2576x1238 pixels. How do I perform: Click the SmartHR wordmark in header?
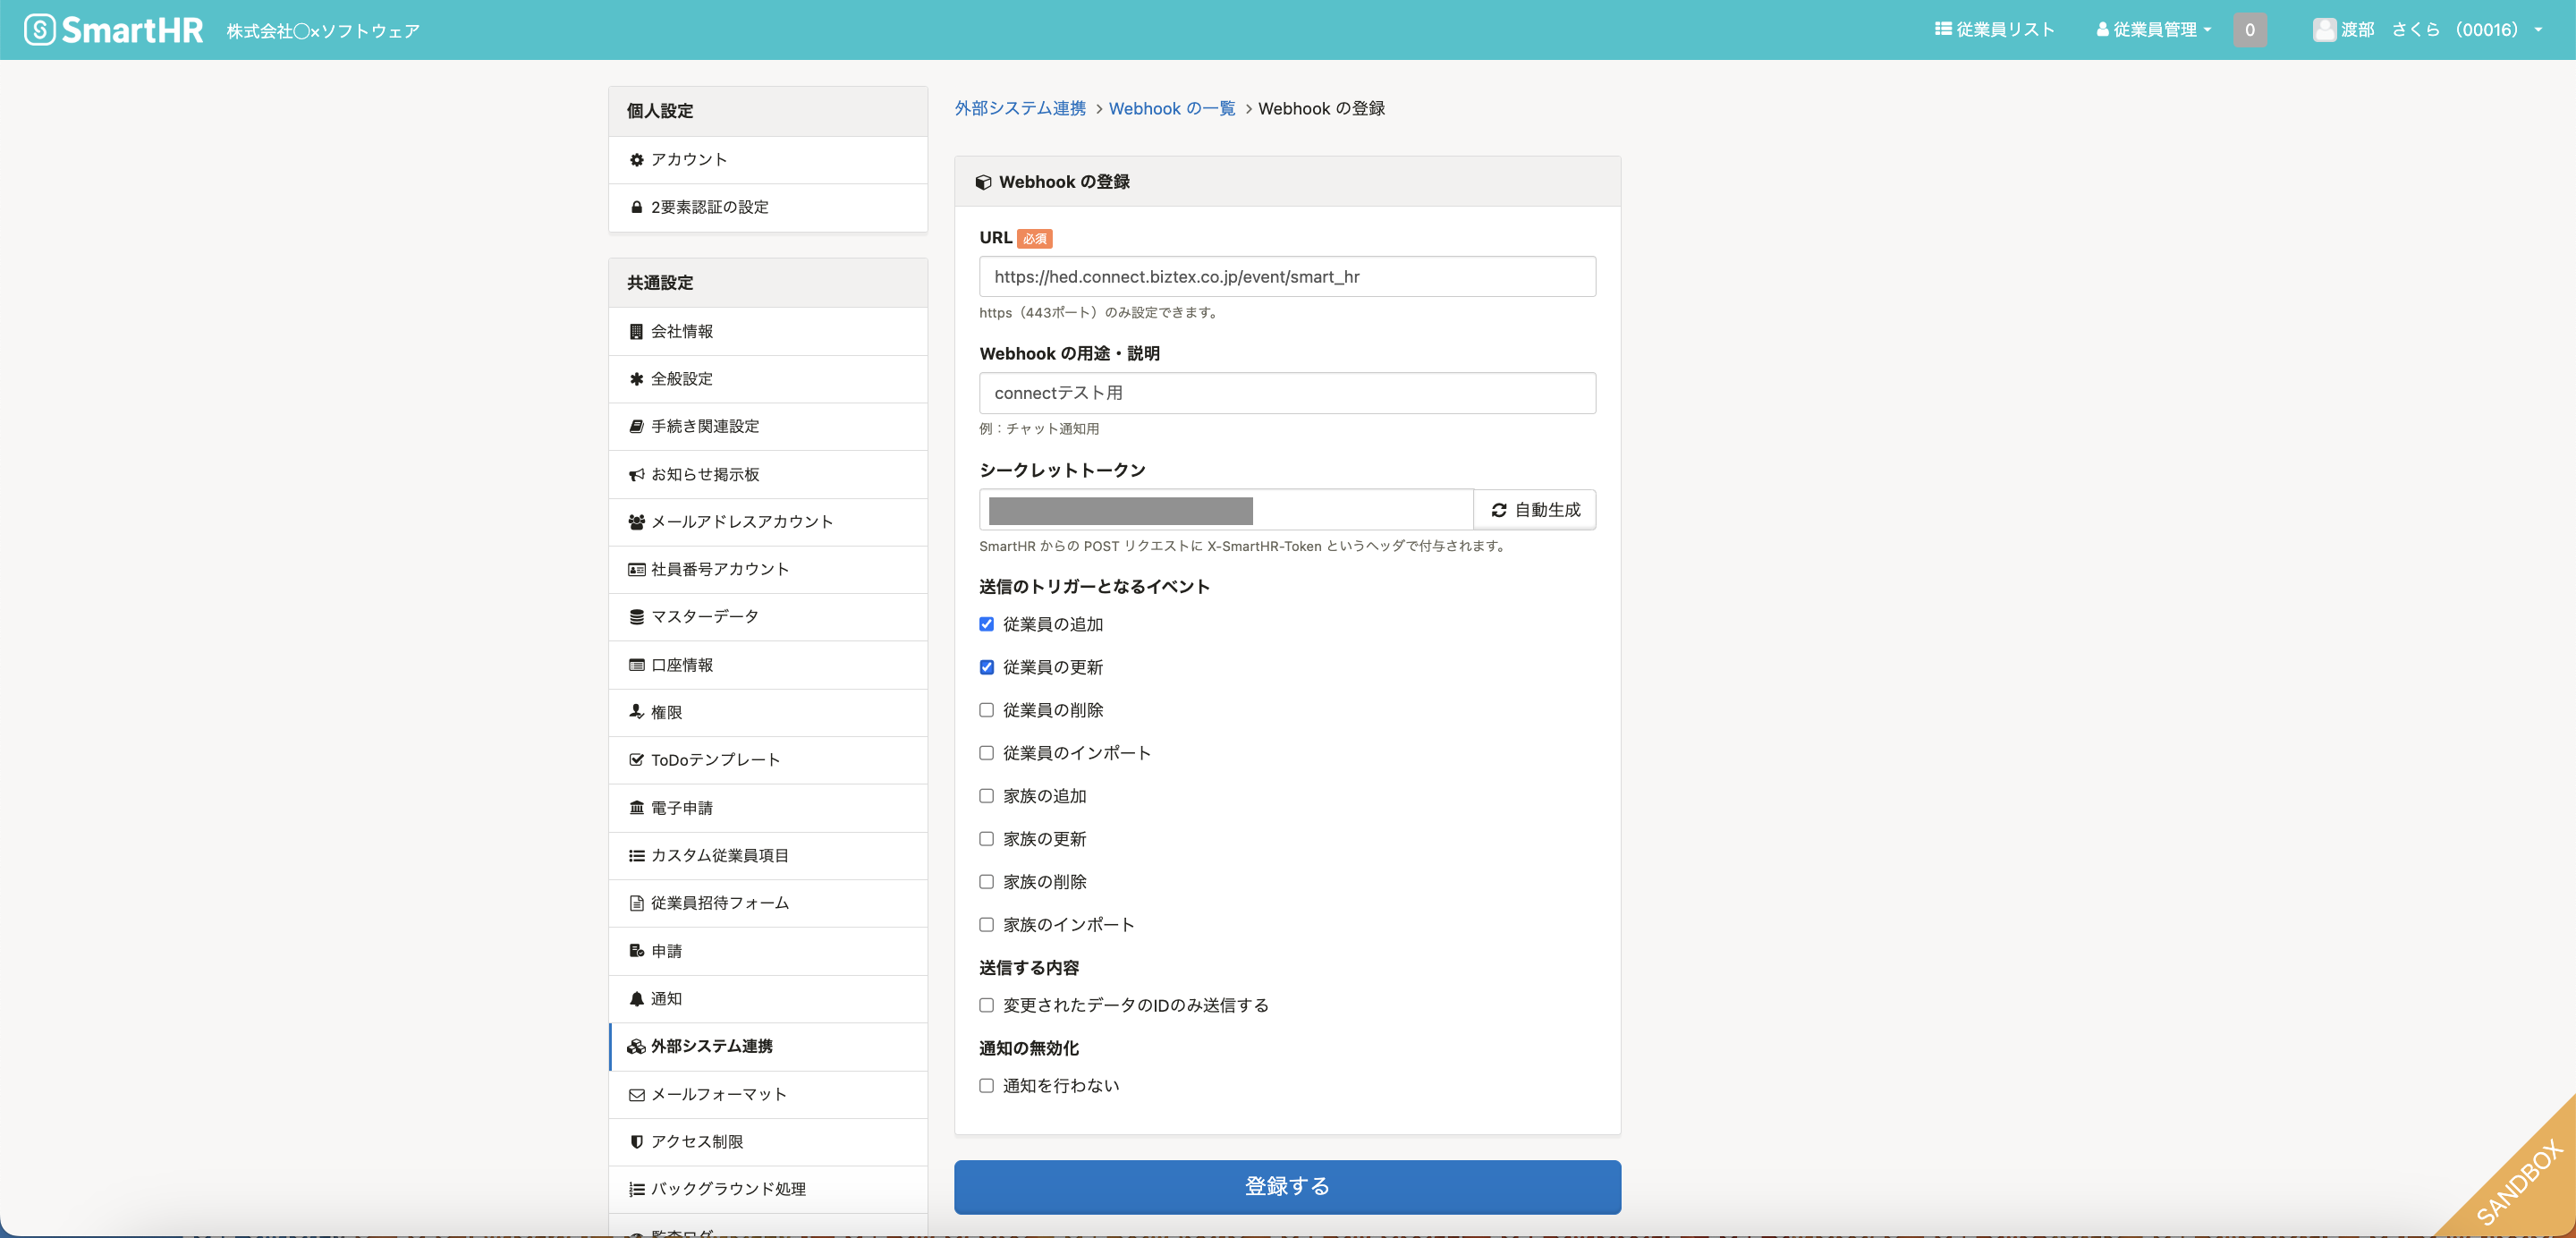(133, 30)
